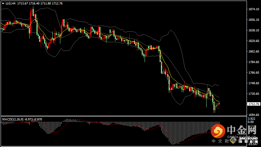Select the high price 1716.40 in header

click(34, 3)
